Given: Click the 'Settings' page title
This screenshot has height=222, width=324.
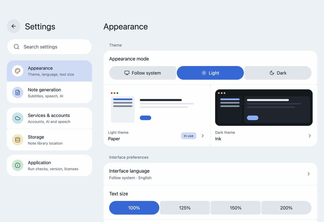Looking at the screenshot, I should (x=40, y=26).
